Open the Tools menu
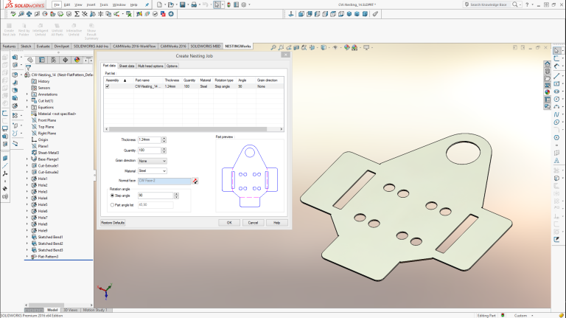Viewport: 566px width, 318px height. click(x=104, y=4)
